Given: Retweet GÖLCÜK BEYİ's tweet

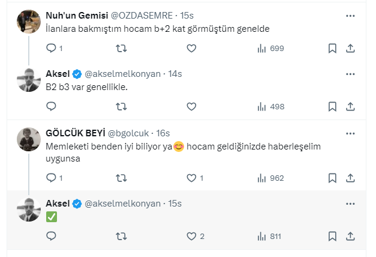Looking at the screenshot, I should click(121, 178).
